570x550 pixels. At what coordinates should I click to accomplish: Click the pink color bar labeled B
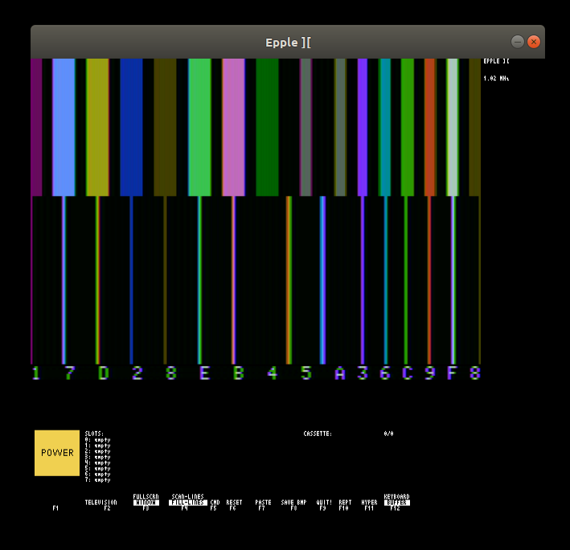tap(233, 127)
